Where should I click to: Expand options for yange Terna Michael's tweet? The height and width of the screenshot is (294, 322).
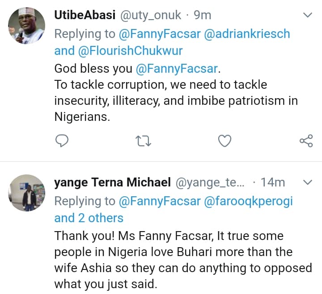pos(308,182)
